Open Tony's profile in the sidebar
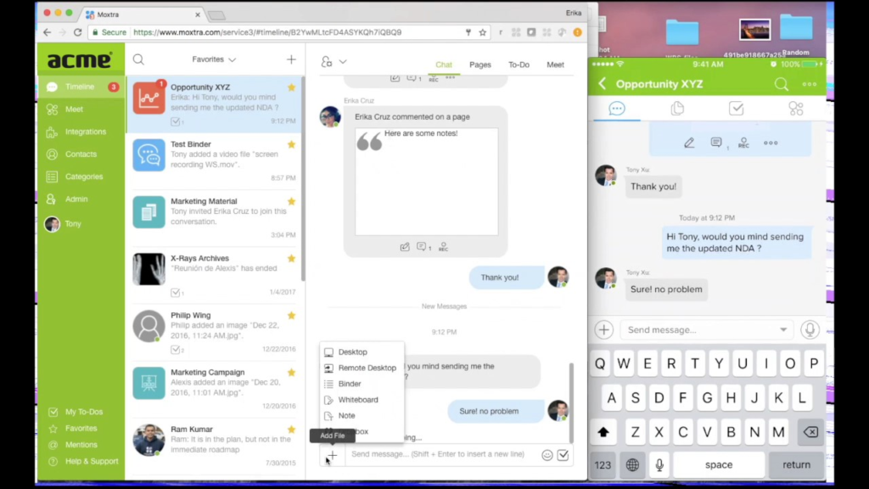 (x=73, y=223)
